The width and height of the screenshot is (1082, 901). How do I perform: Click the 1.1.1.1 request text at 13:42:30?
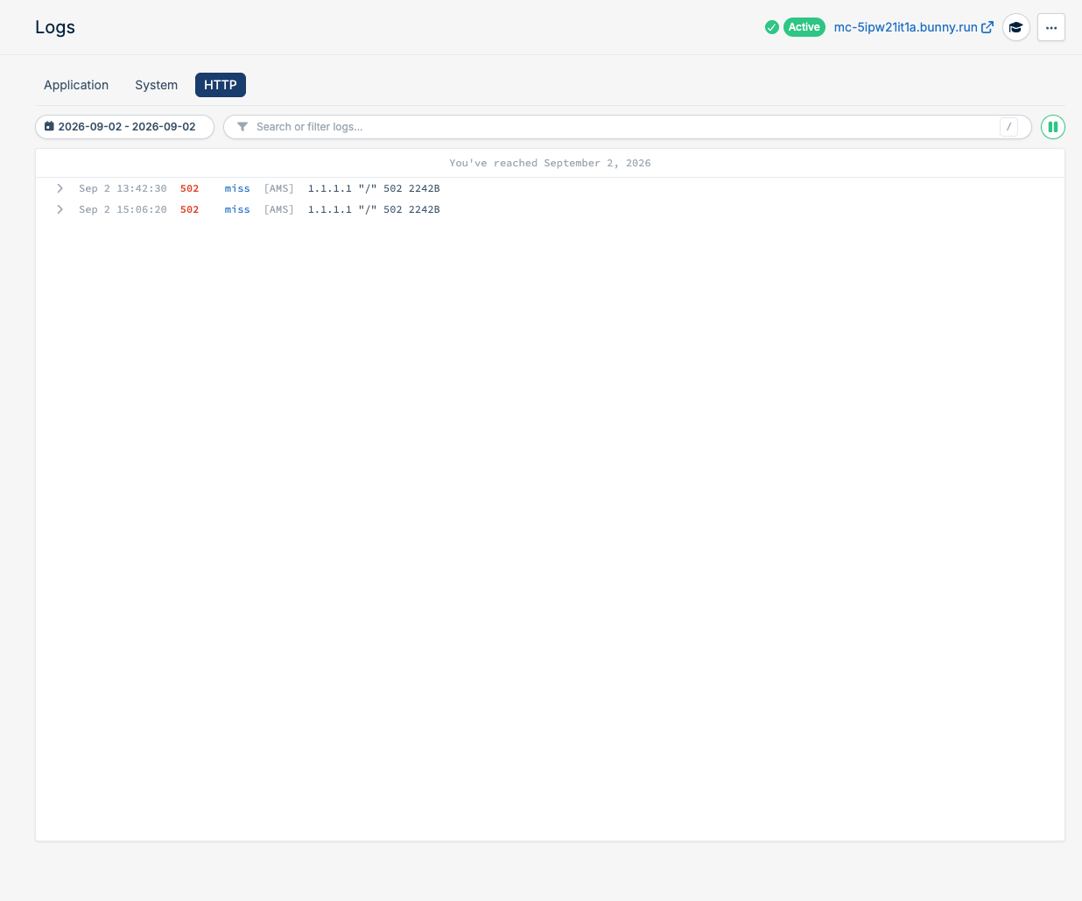(374, 188)
